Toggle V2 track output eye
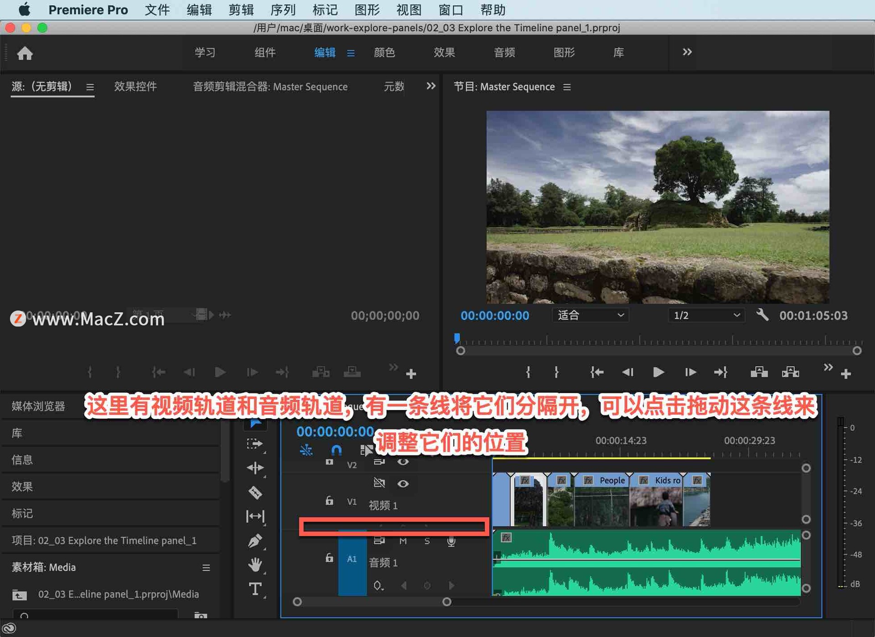The width and height of the screenshot is (875, 637). click(403, 462)
